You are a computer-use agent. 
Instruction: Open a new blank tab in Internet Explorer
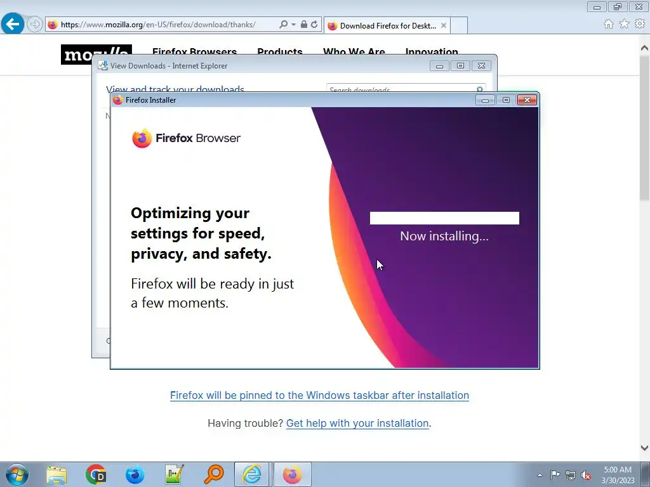[x=459, y=25]
